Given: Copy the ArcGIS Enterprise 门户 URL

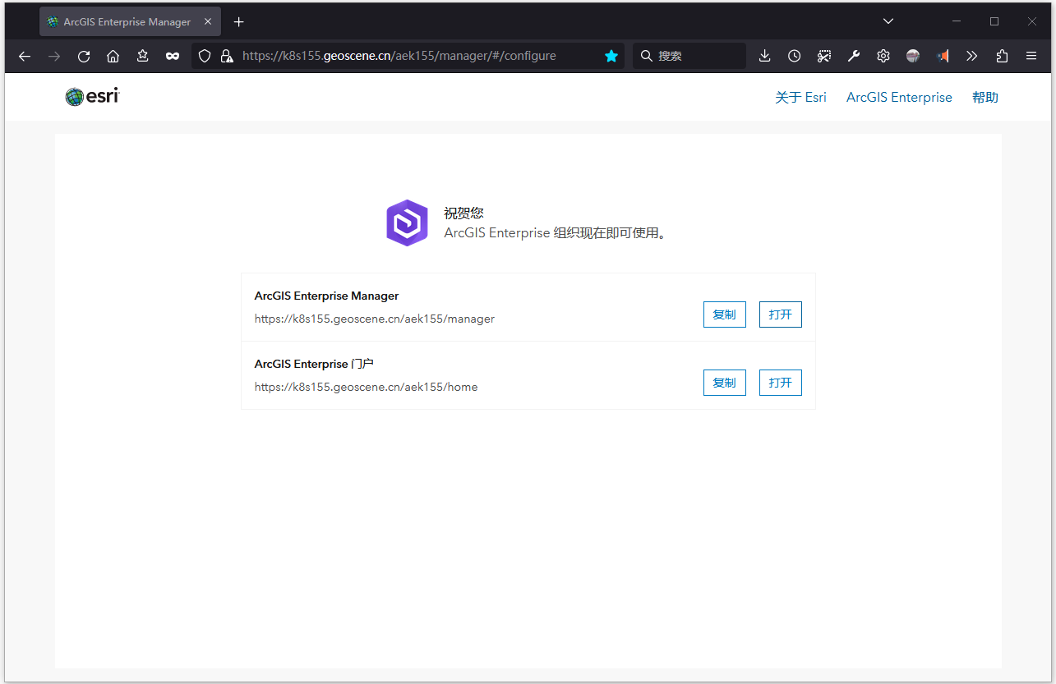Looking at the screenshot, I should 725,383.
